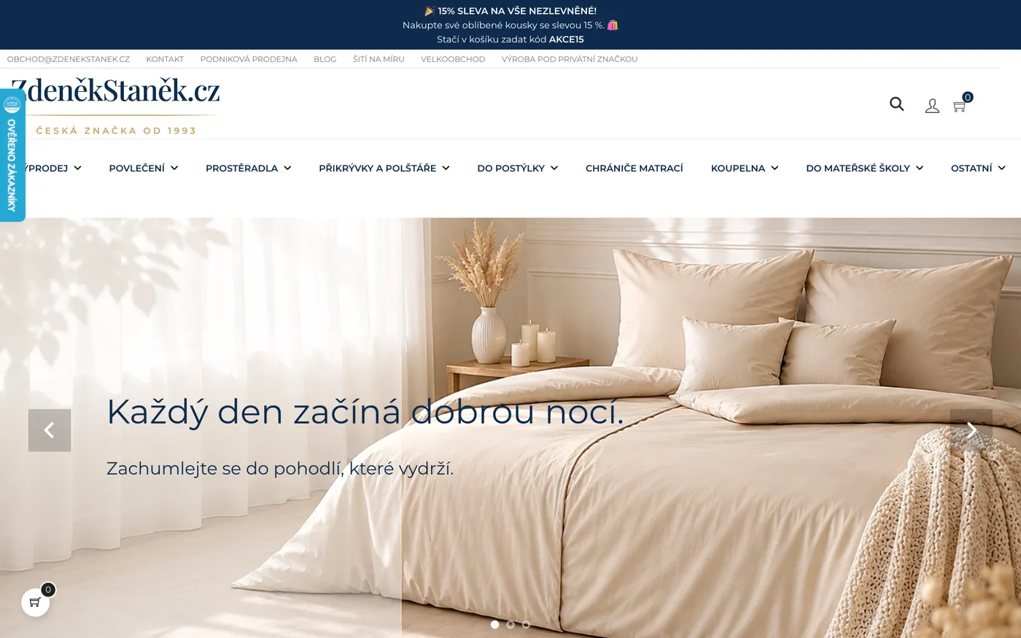
Task: Show the first carousel slide dot
Action: (495, 624)
